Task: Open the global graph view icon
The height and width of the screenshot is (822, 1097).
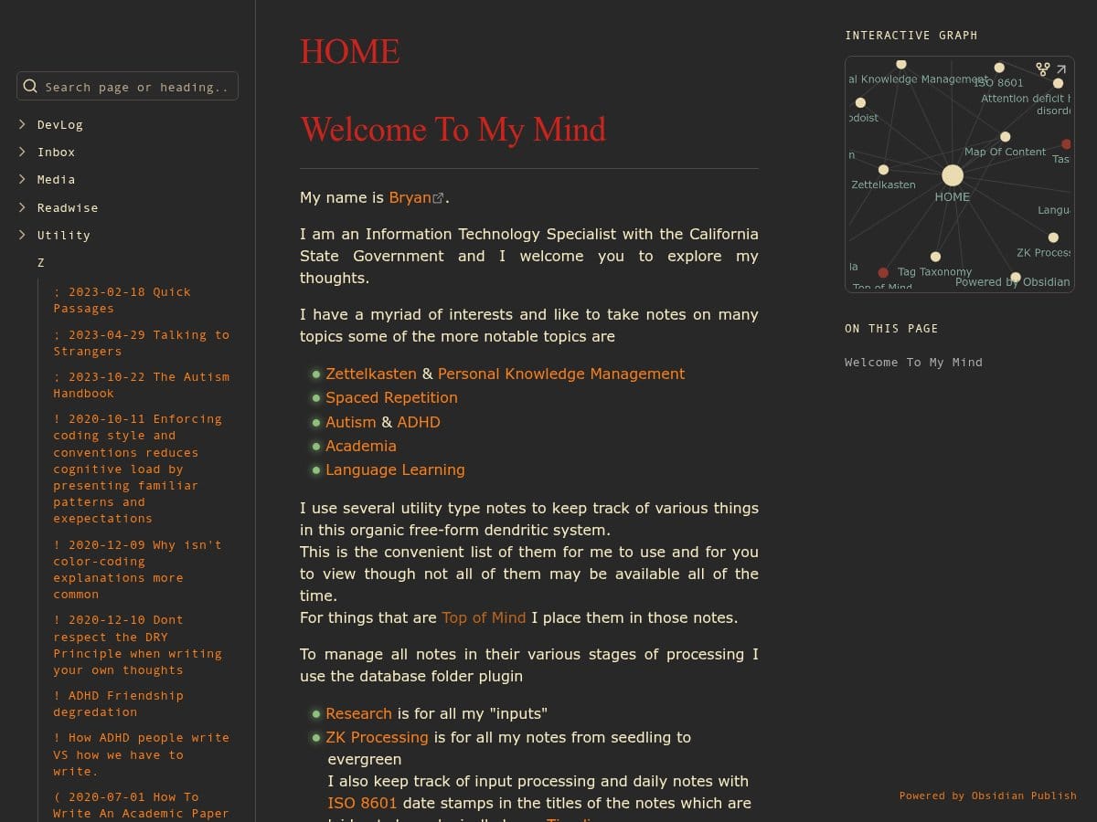Action: pos(1042,68)
